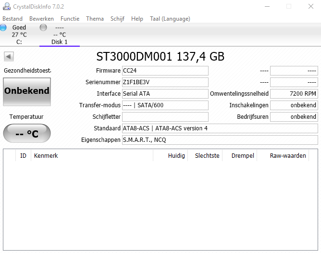
Task: Open the Functie menu
Action: pyautogui.click(x=70, y=19)
